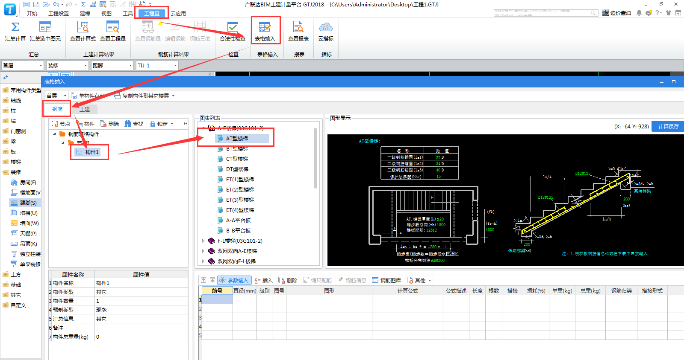Viewport: 684px width, 360px height.
Task: Expand 双网双向F-L楼梯 atlas node
Action: (x=203, y=261)
